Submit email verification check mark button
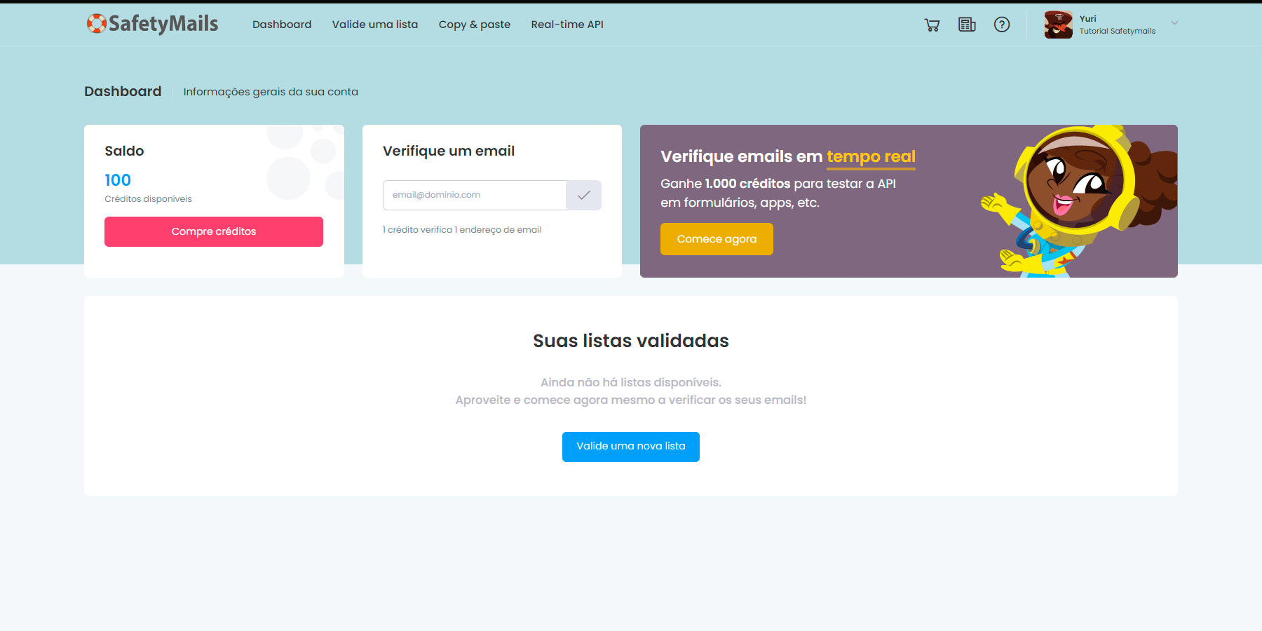The height and width of the screenshot is (631, 1262). click(583, 195)
